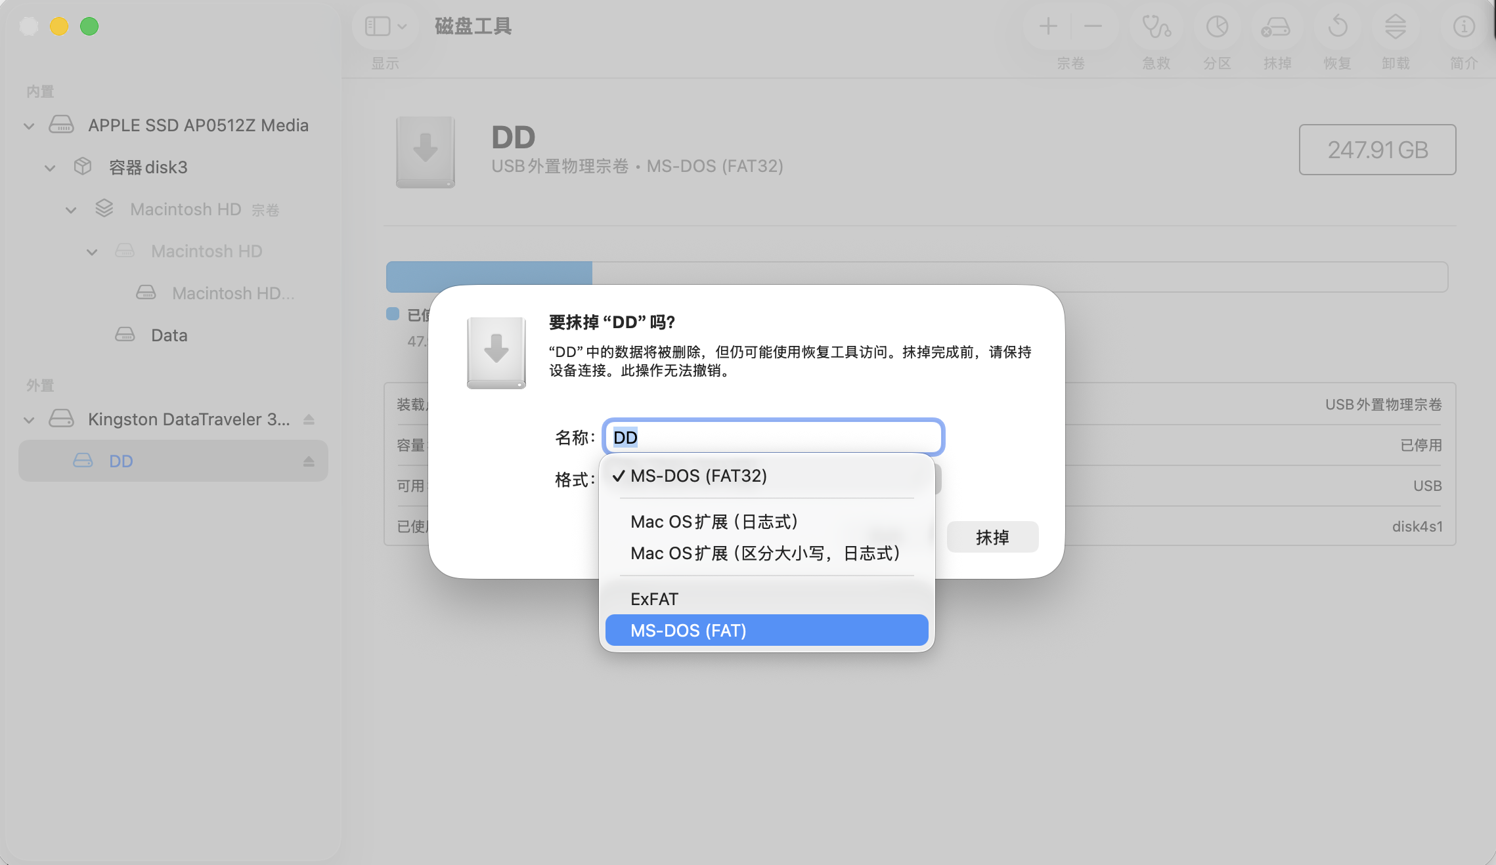Collapse the APPLE SSD AP0512Z Media entry
Screen dimensions: 1496x865
[x=29, y=125]
